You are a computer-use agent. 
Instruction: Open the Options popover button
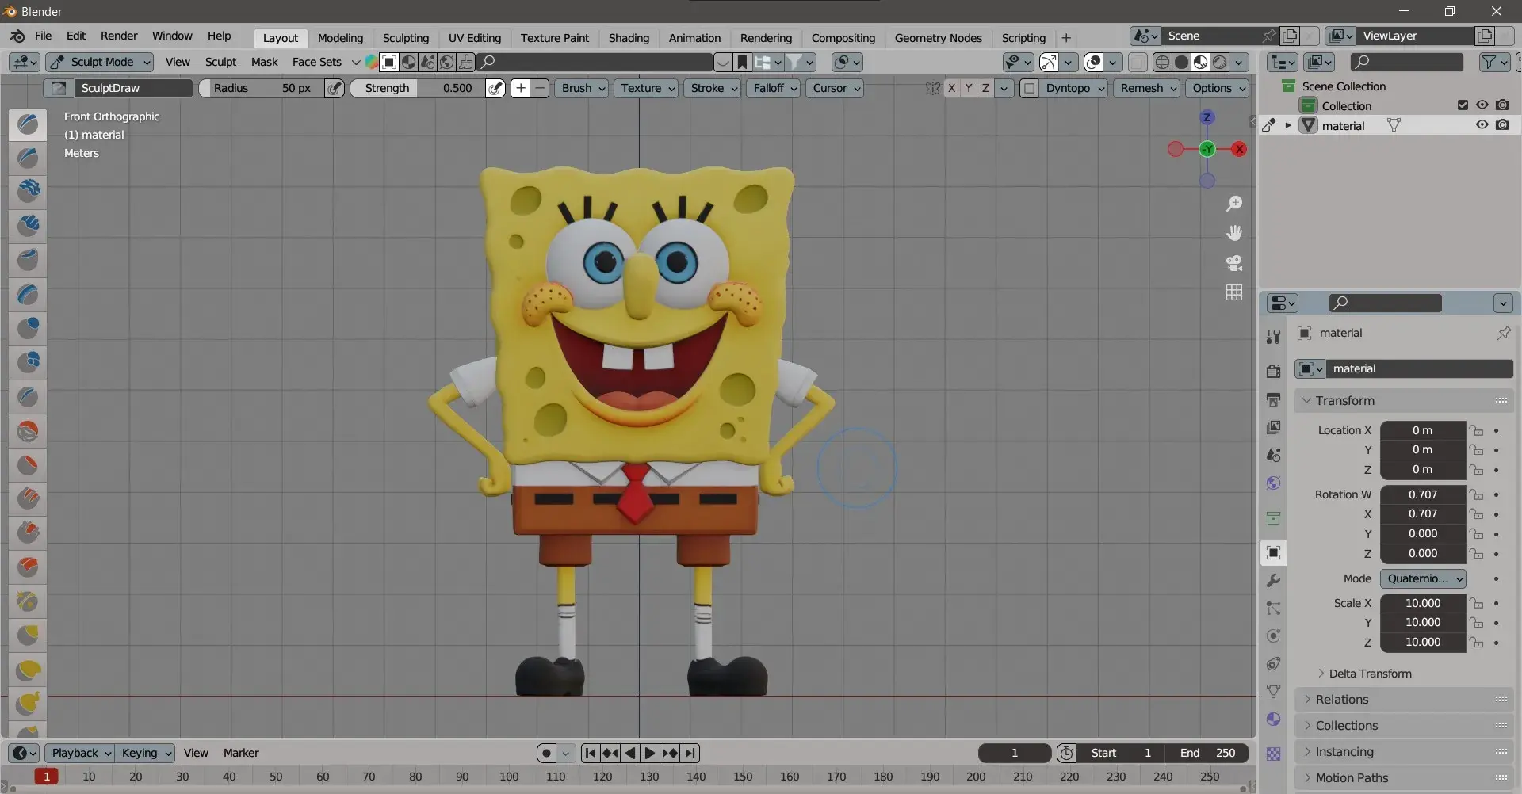click(x=1219, y=88)
